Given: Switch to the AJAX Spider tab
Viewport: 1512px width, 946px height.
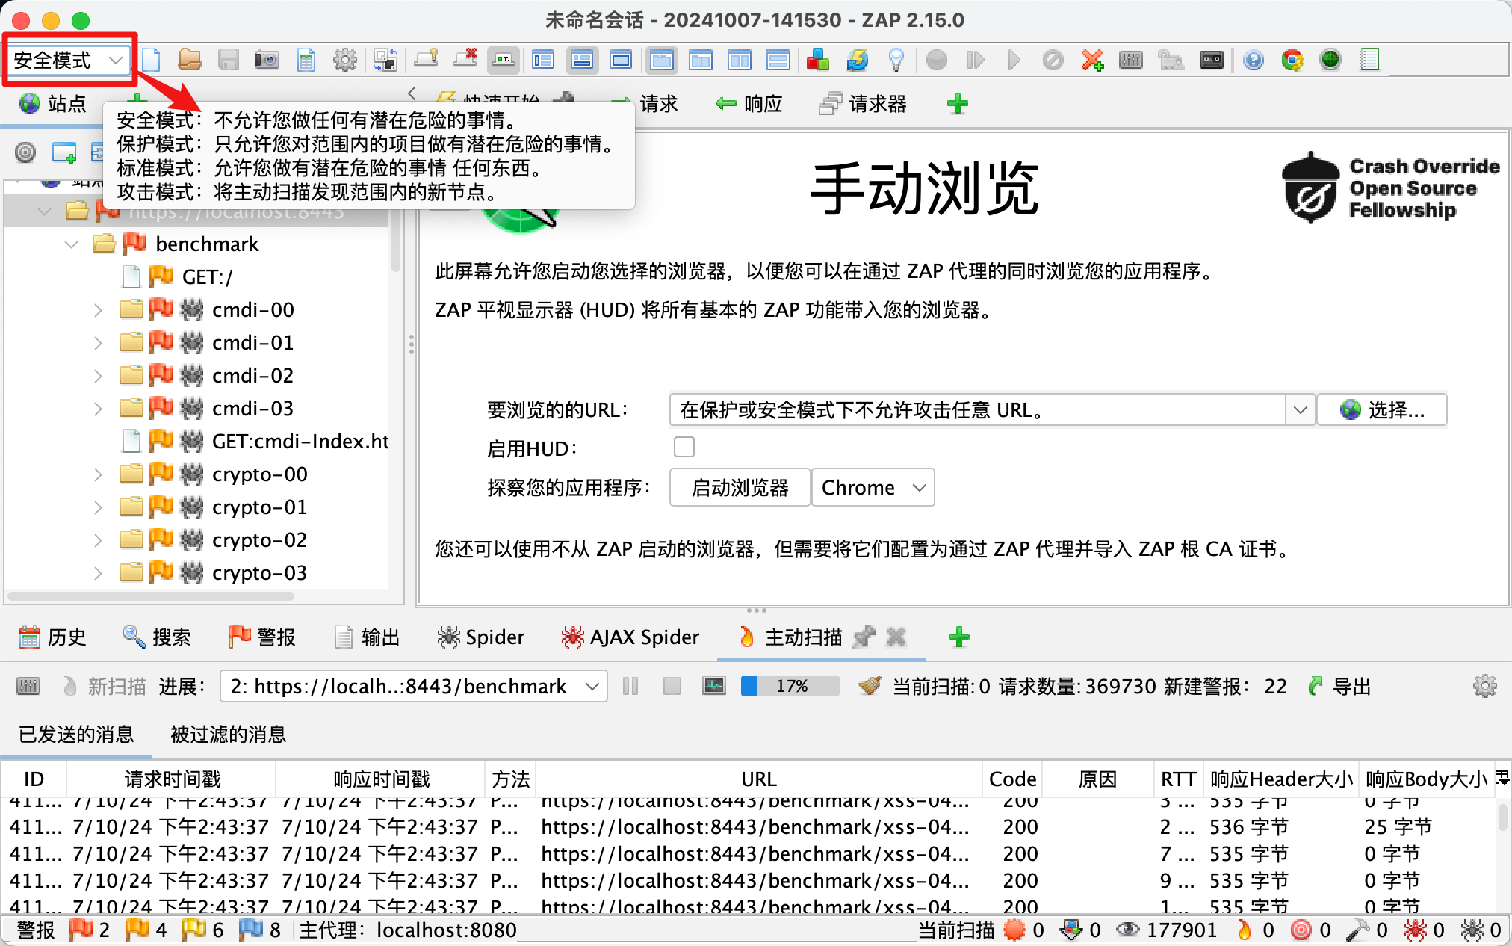Looking at the screenshot, I should [630, 637].
